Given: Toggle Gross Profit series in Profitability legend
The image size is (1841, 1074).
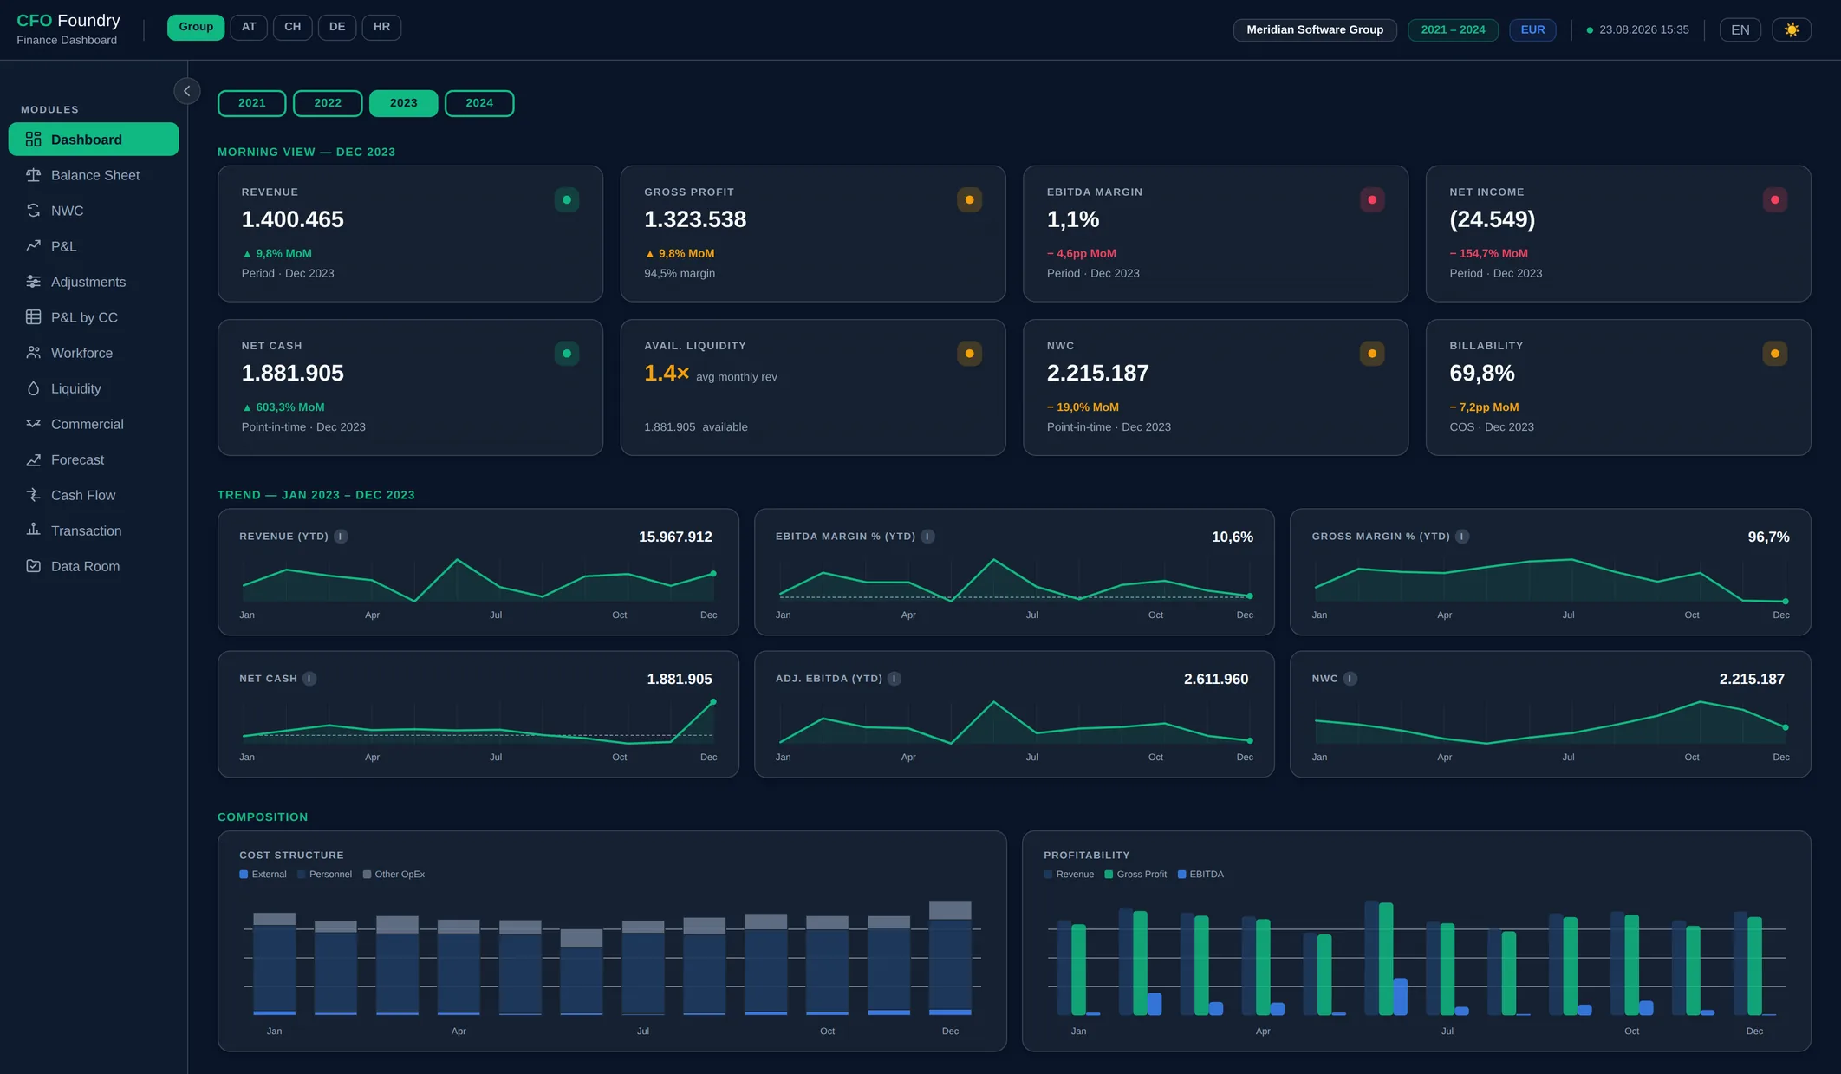Looking at the screenshot, I should coord(1135,875).
